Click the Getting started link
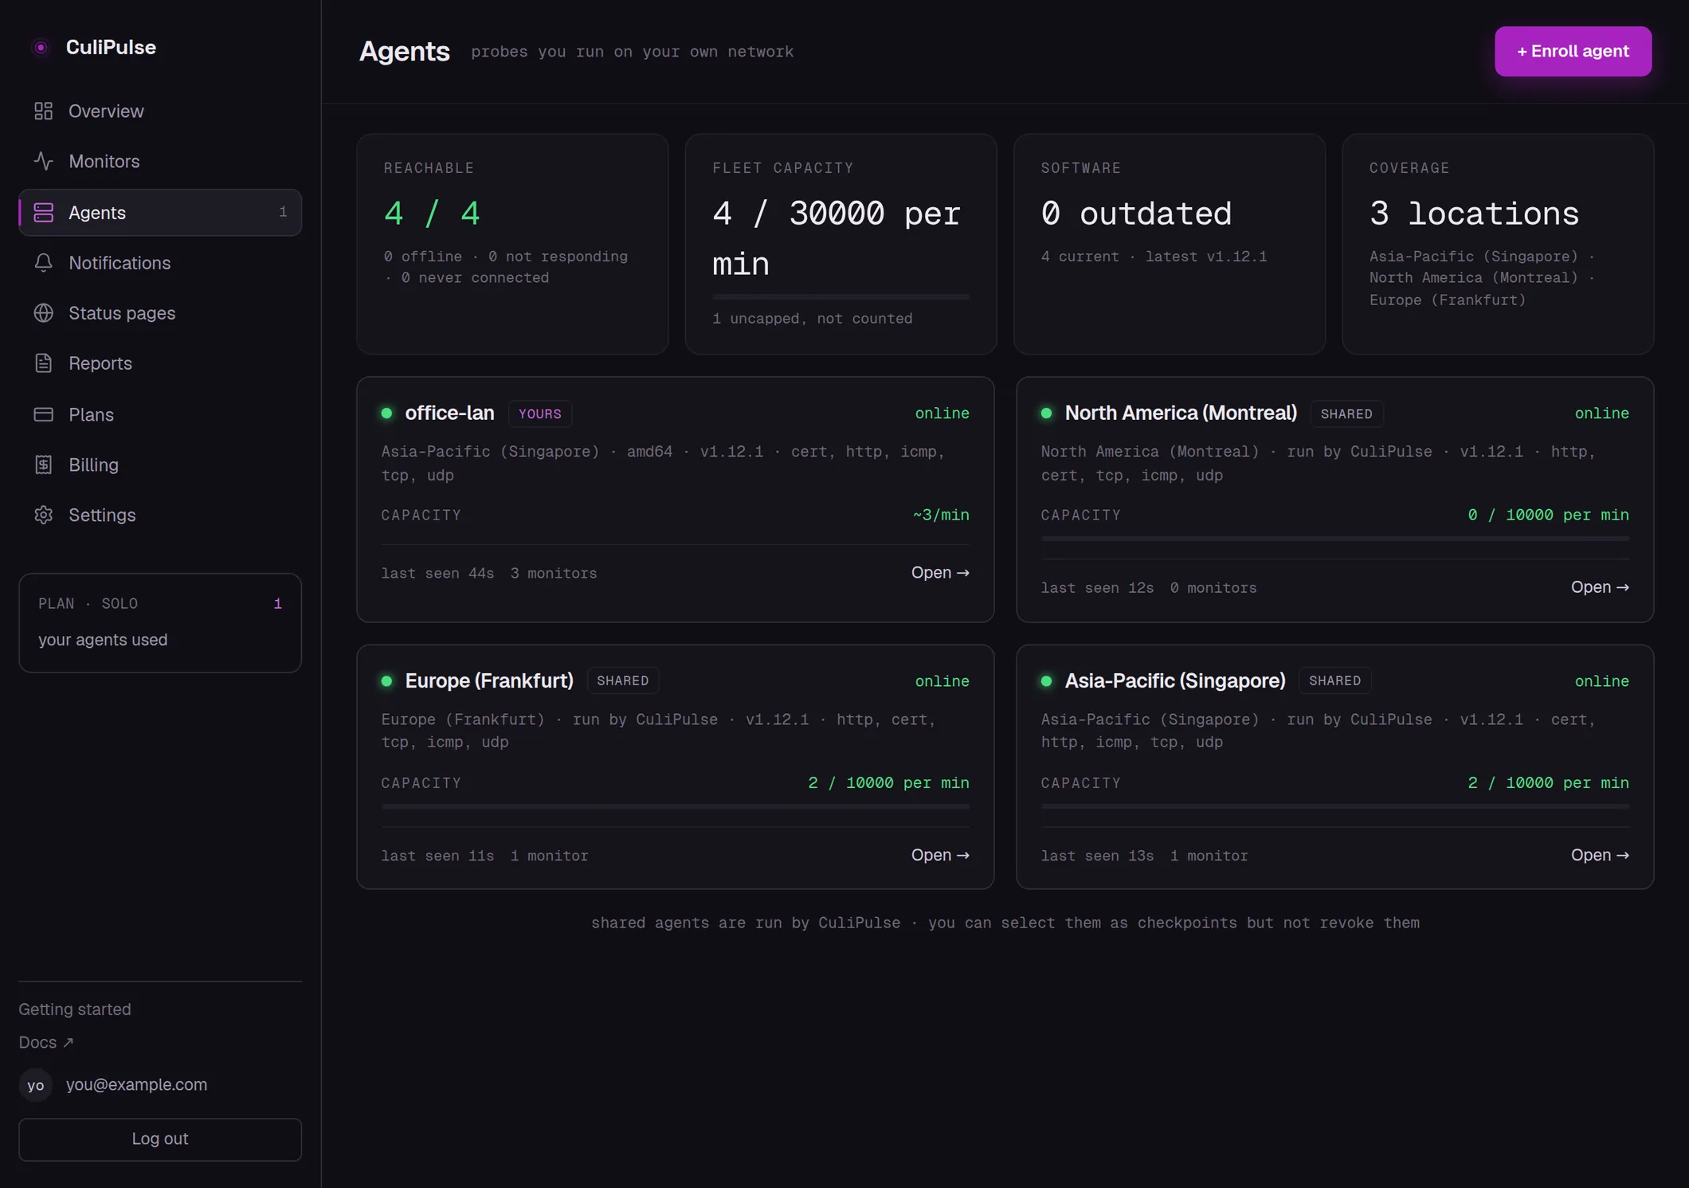1689x1188 pixels. 75,1010
